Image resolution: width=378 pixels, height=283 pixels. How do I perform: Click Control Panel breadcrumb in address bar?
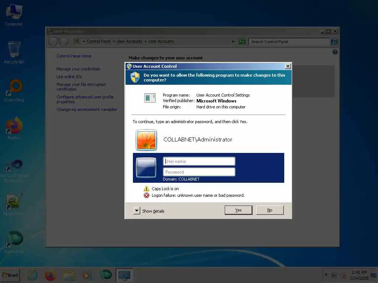(99, 41)
